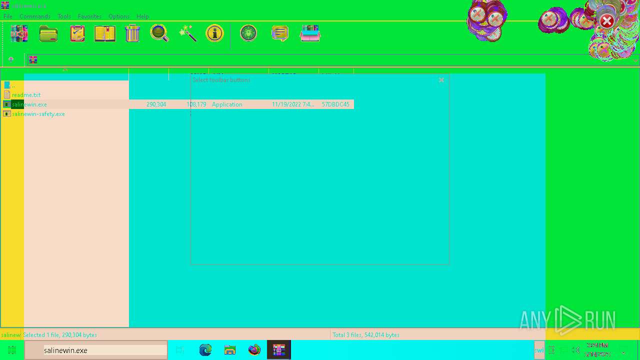Open the Windows Start button
The width and height of the screenshot is (640, 360).
(12, 350)
